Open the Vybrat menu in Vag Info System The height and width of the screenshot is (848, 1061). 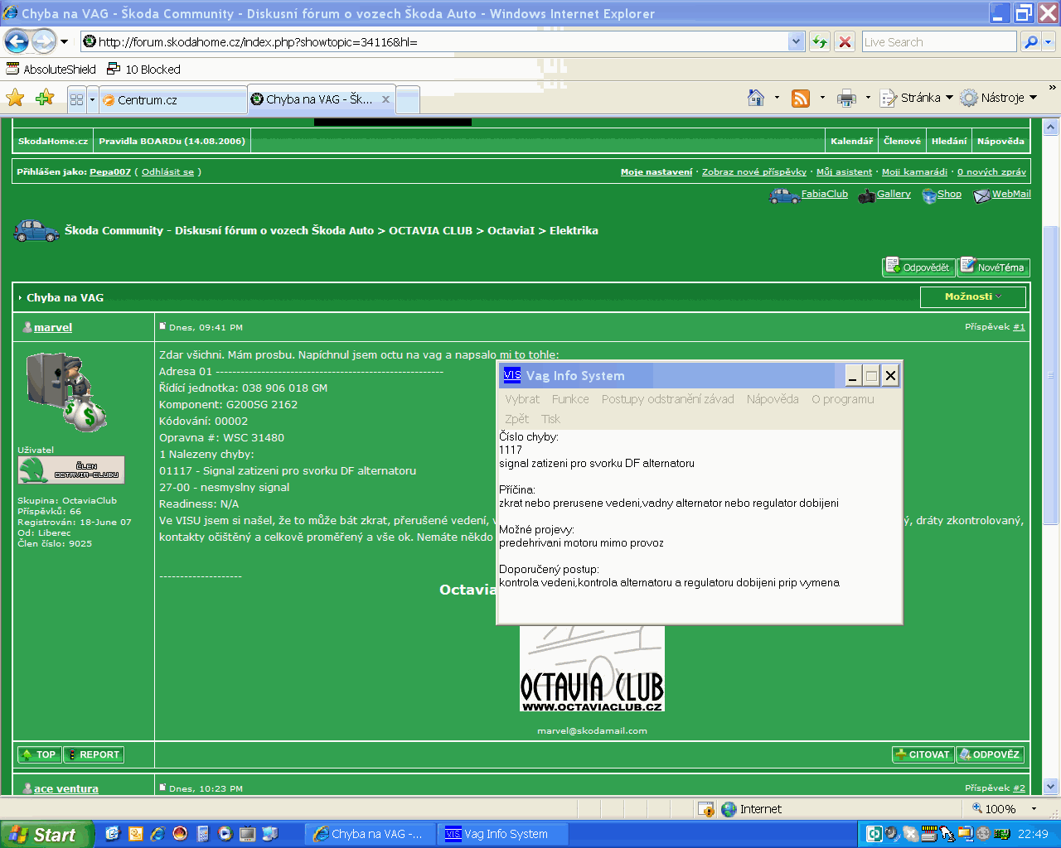point(522,399)
